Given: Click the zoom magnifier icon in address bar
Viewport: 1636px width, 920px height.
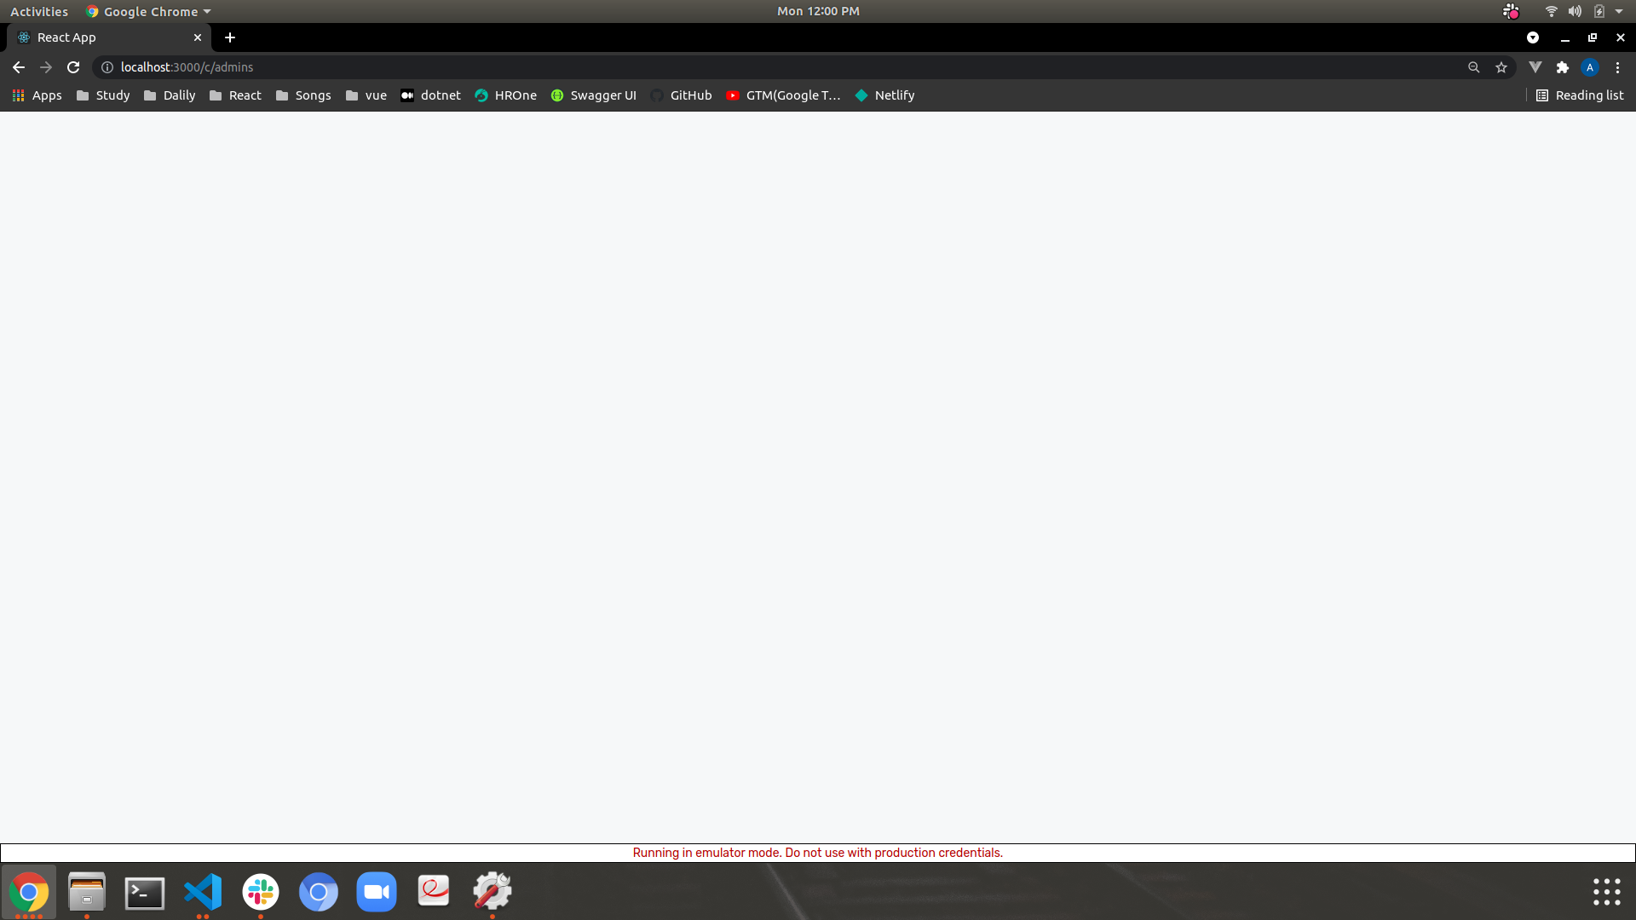Looking at the screenshot, I should click(x=1474, y=67).
